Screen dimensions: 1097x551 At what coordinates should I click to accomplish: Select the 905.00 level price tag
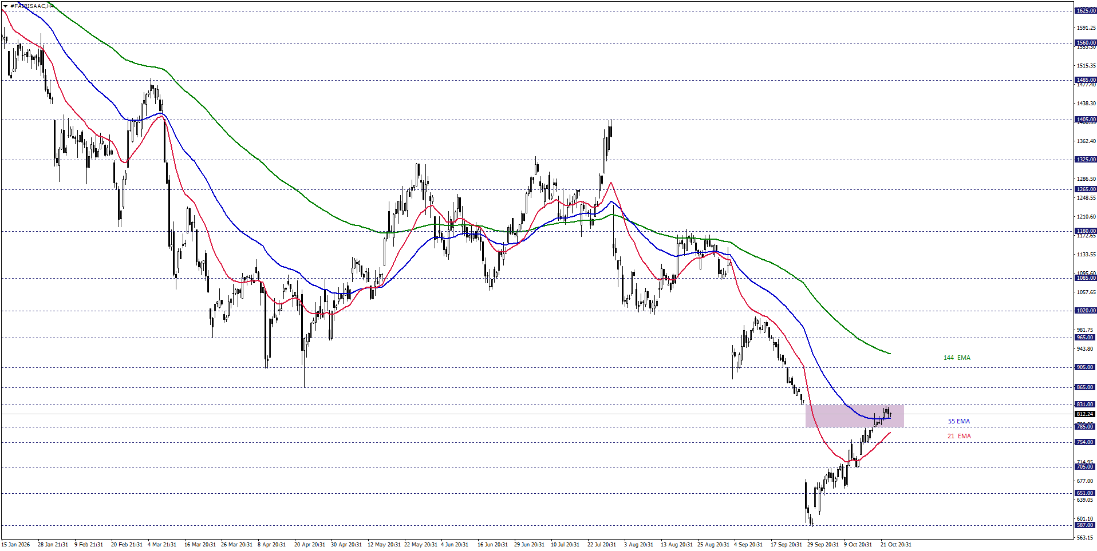tap(1085, 367)
